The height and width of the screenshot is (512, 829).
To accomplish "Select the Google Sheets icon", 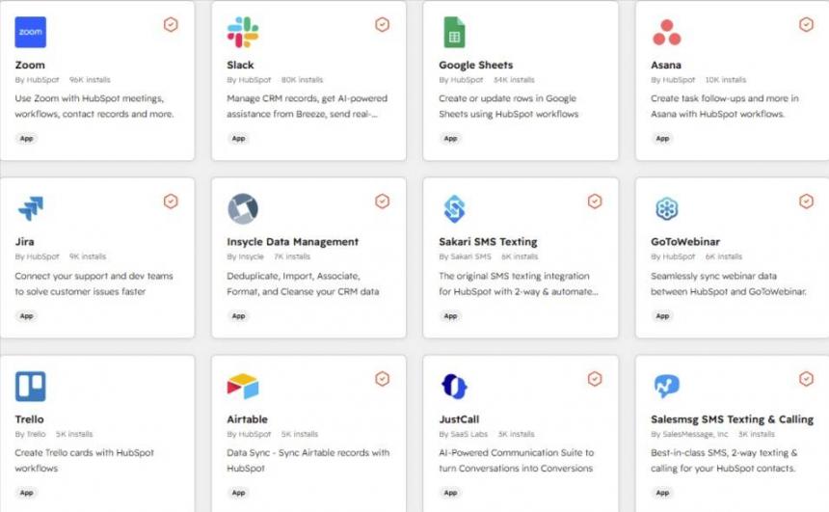I will click(454, 32).
